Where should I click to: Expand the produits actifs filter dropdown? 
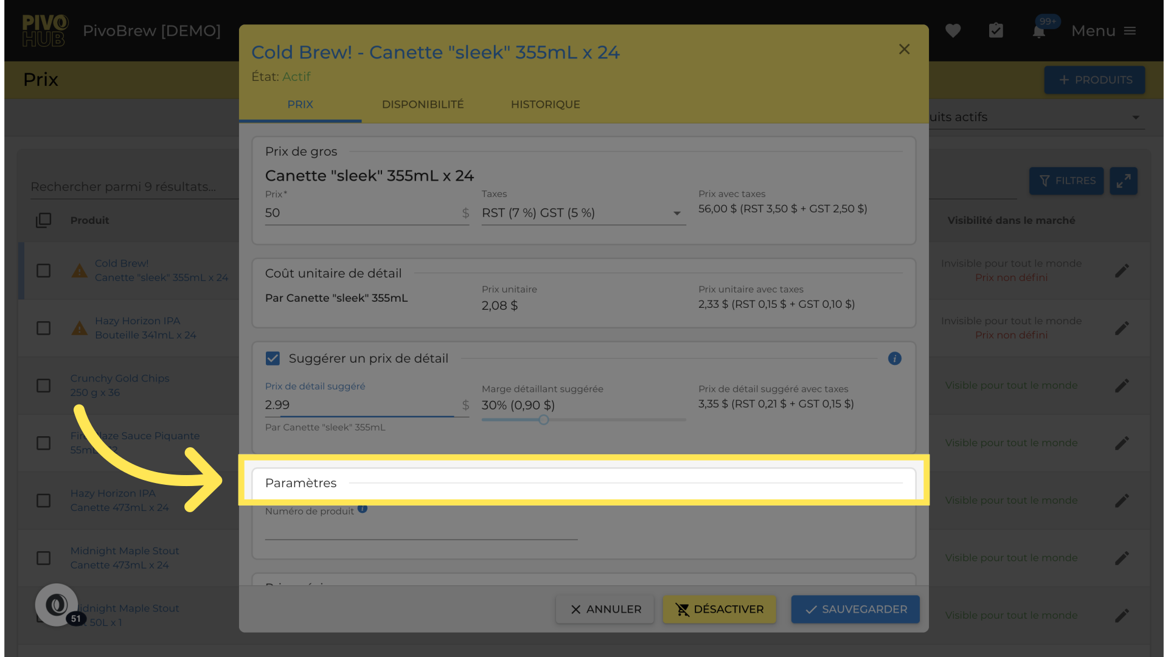(1135, 117)
